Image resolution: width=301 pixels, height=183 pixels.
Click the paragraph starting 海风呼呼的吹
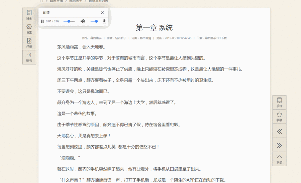(150, 69)
